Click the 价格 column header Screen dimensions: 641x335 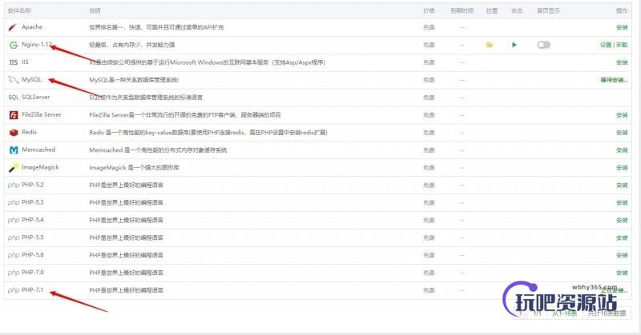tap(429, 11)
